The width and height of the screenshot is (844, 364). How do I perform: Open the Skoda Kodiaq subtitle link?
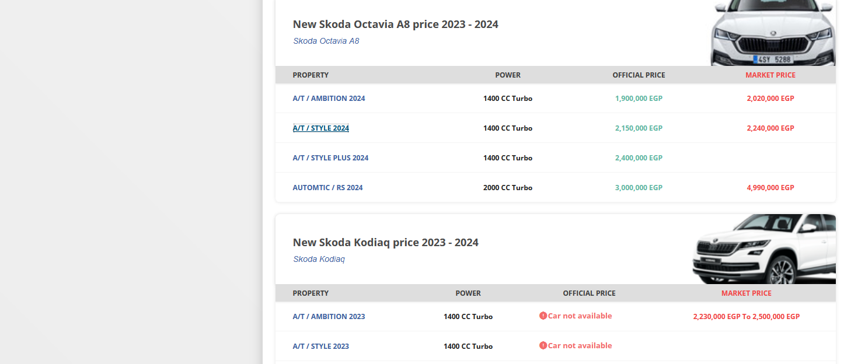point(319,259)
